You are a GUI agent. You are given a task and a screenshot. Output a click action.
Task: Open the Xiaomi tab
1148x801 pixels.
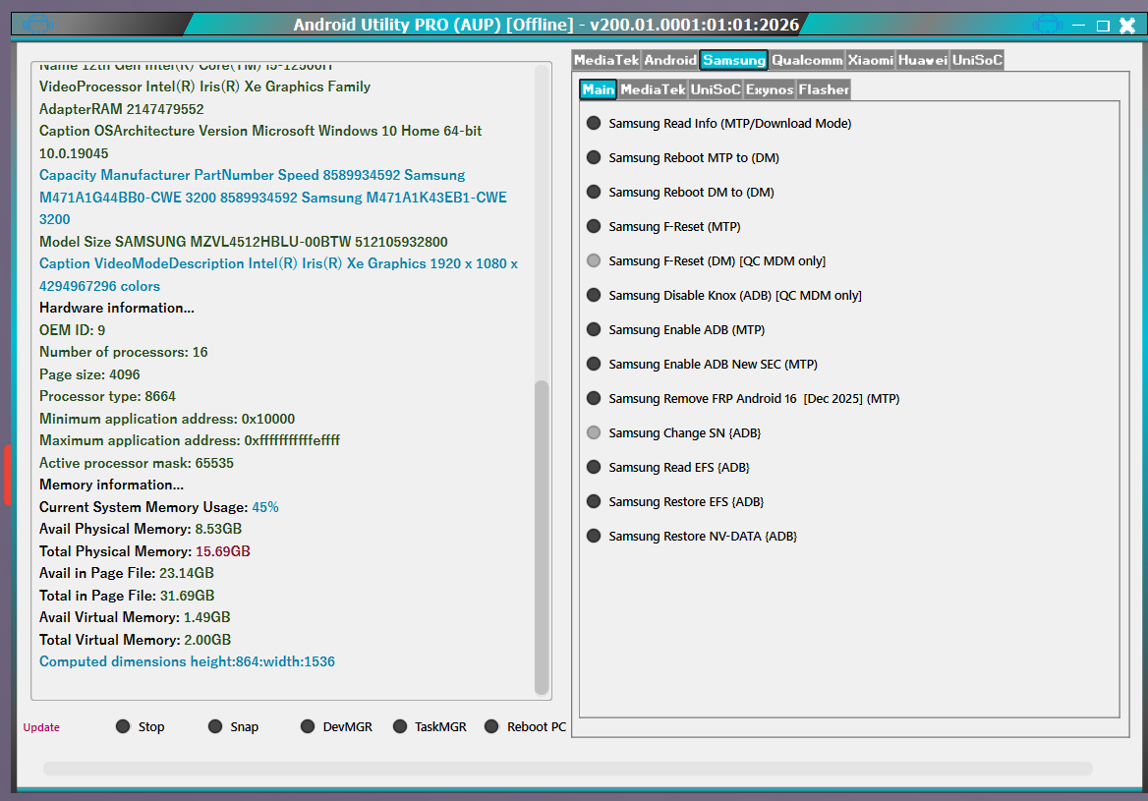tap(871, 61)
